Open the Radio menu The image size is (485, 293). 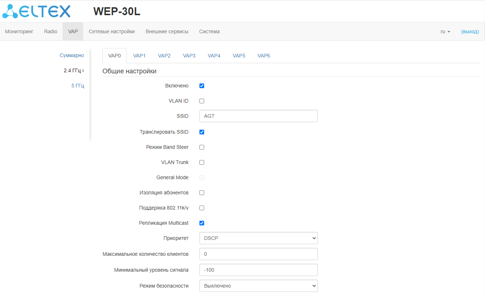coord(51,31)
